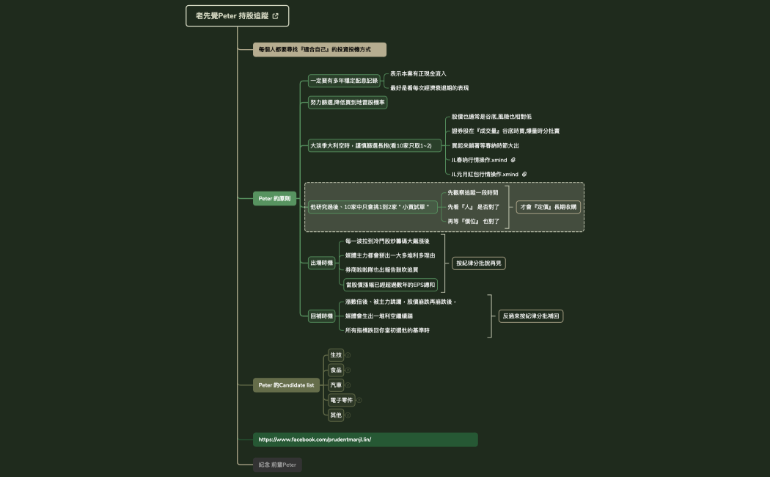Select the summary topic 才會『定價』長期收購
The image size is (770, 477).
point(549,207)
